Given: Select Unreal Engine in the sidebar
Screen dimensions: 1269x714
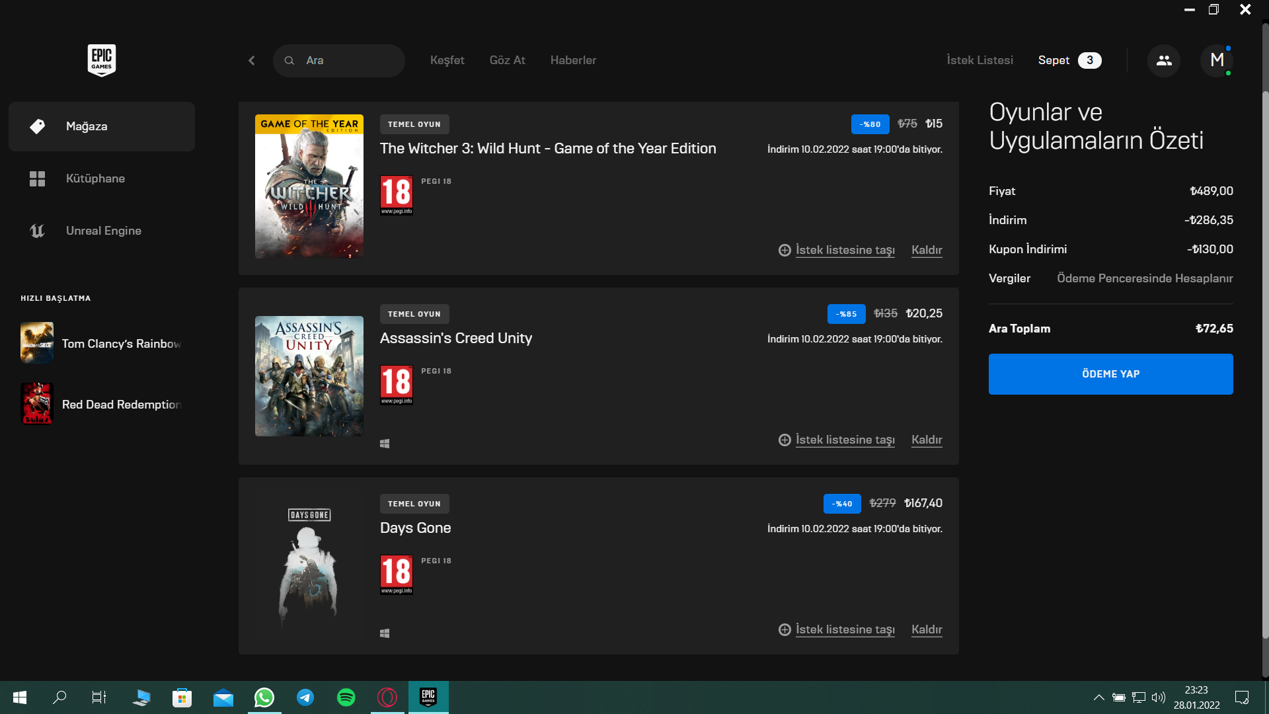Looking at the screenshot, I should pyautogui.click(x=102, y=231).
